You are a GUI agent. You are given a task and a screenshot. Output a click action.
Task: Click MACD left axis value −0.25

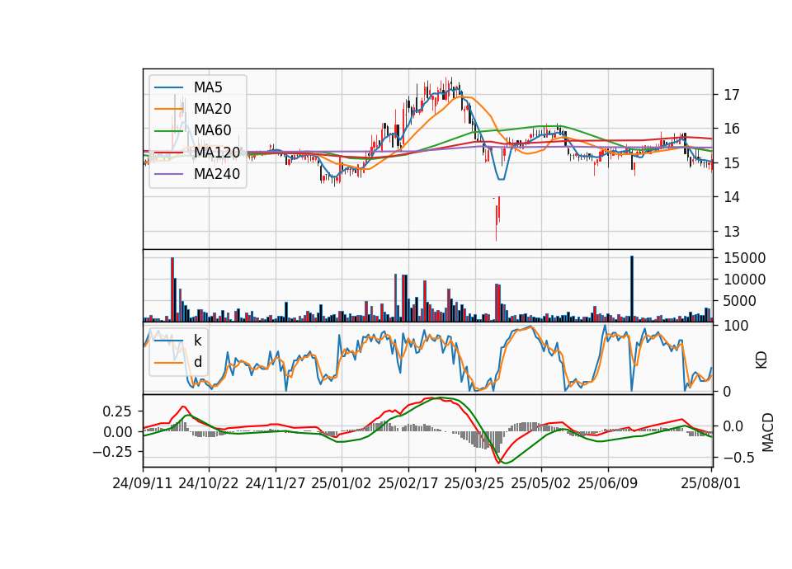coord(112,452)
